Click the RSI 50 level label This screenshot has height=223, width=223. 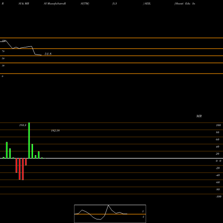tap(3, 58)
